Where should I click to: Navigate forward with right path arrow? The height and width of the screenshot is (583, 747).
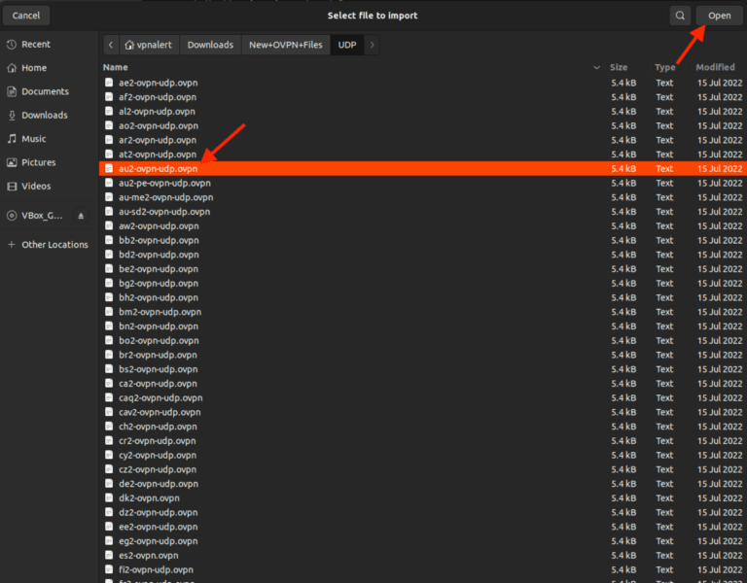(x=373, y=45)
